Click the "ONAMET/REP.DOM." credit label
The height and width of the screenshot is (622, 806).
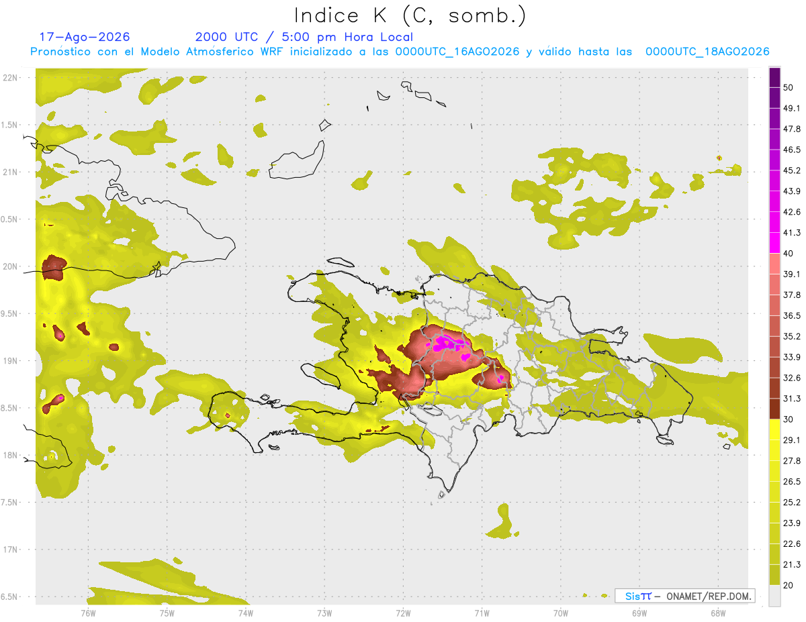[708, 596]
